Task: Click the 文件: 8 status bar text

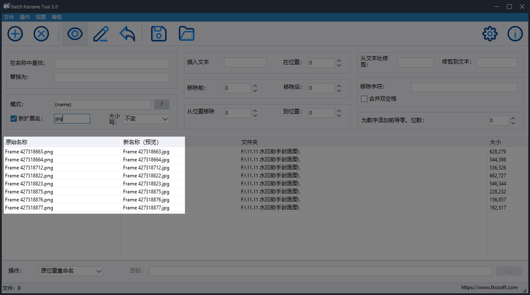Action: 12,288
